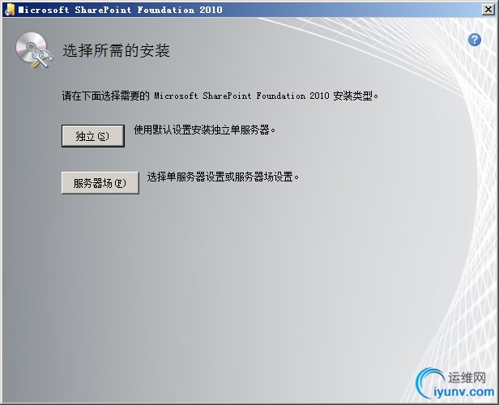
Task: Close the SharePoint Foundation 2010 setup window
Action: tap(488, 10)
